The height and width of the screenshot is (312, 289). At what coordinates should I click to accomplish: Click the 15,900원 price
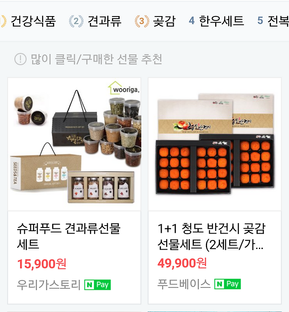(x=42, y=264)
